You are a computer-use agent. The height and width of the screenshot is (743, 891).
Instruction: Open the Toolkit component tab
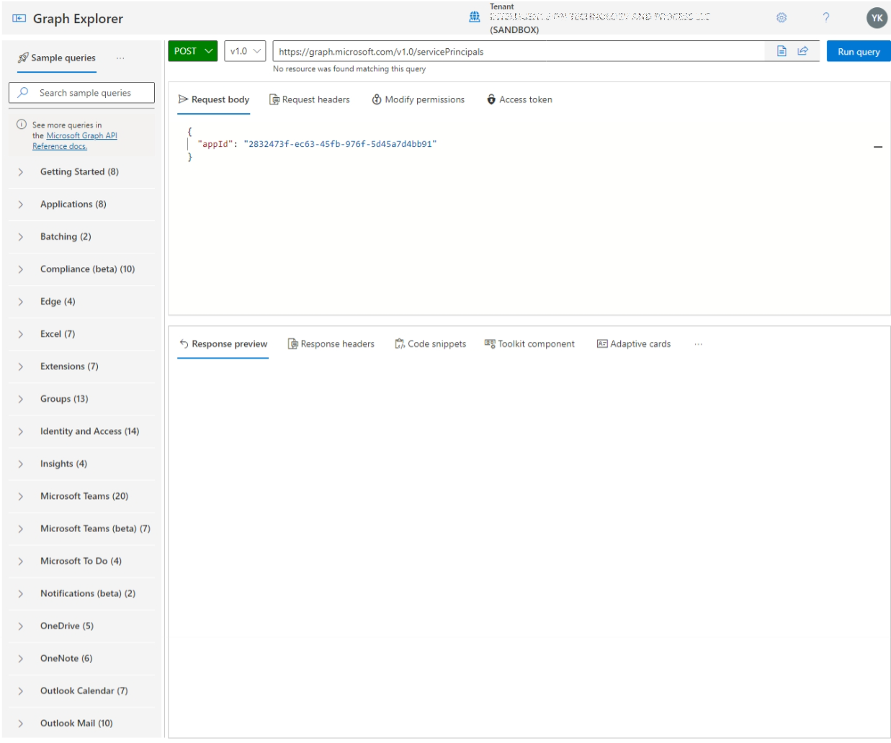[530, 344]
